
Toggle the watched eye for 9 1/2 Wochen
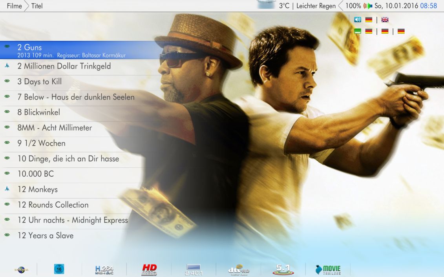point(7,143)
